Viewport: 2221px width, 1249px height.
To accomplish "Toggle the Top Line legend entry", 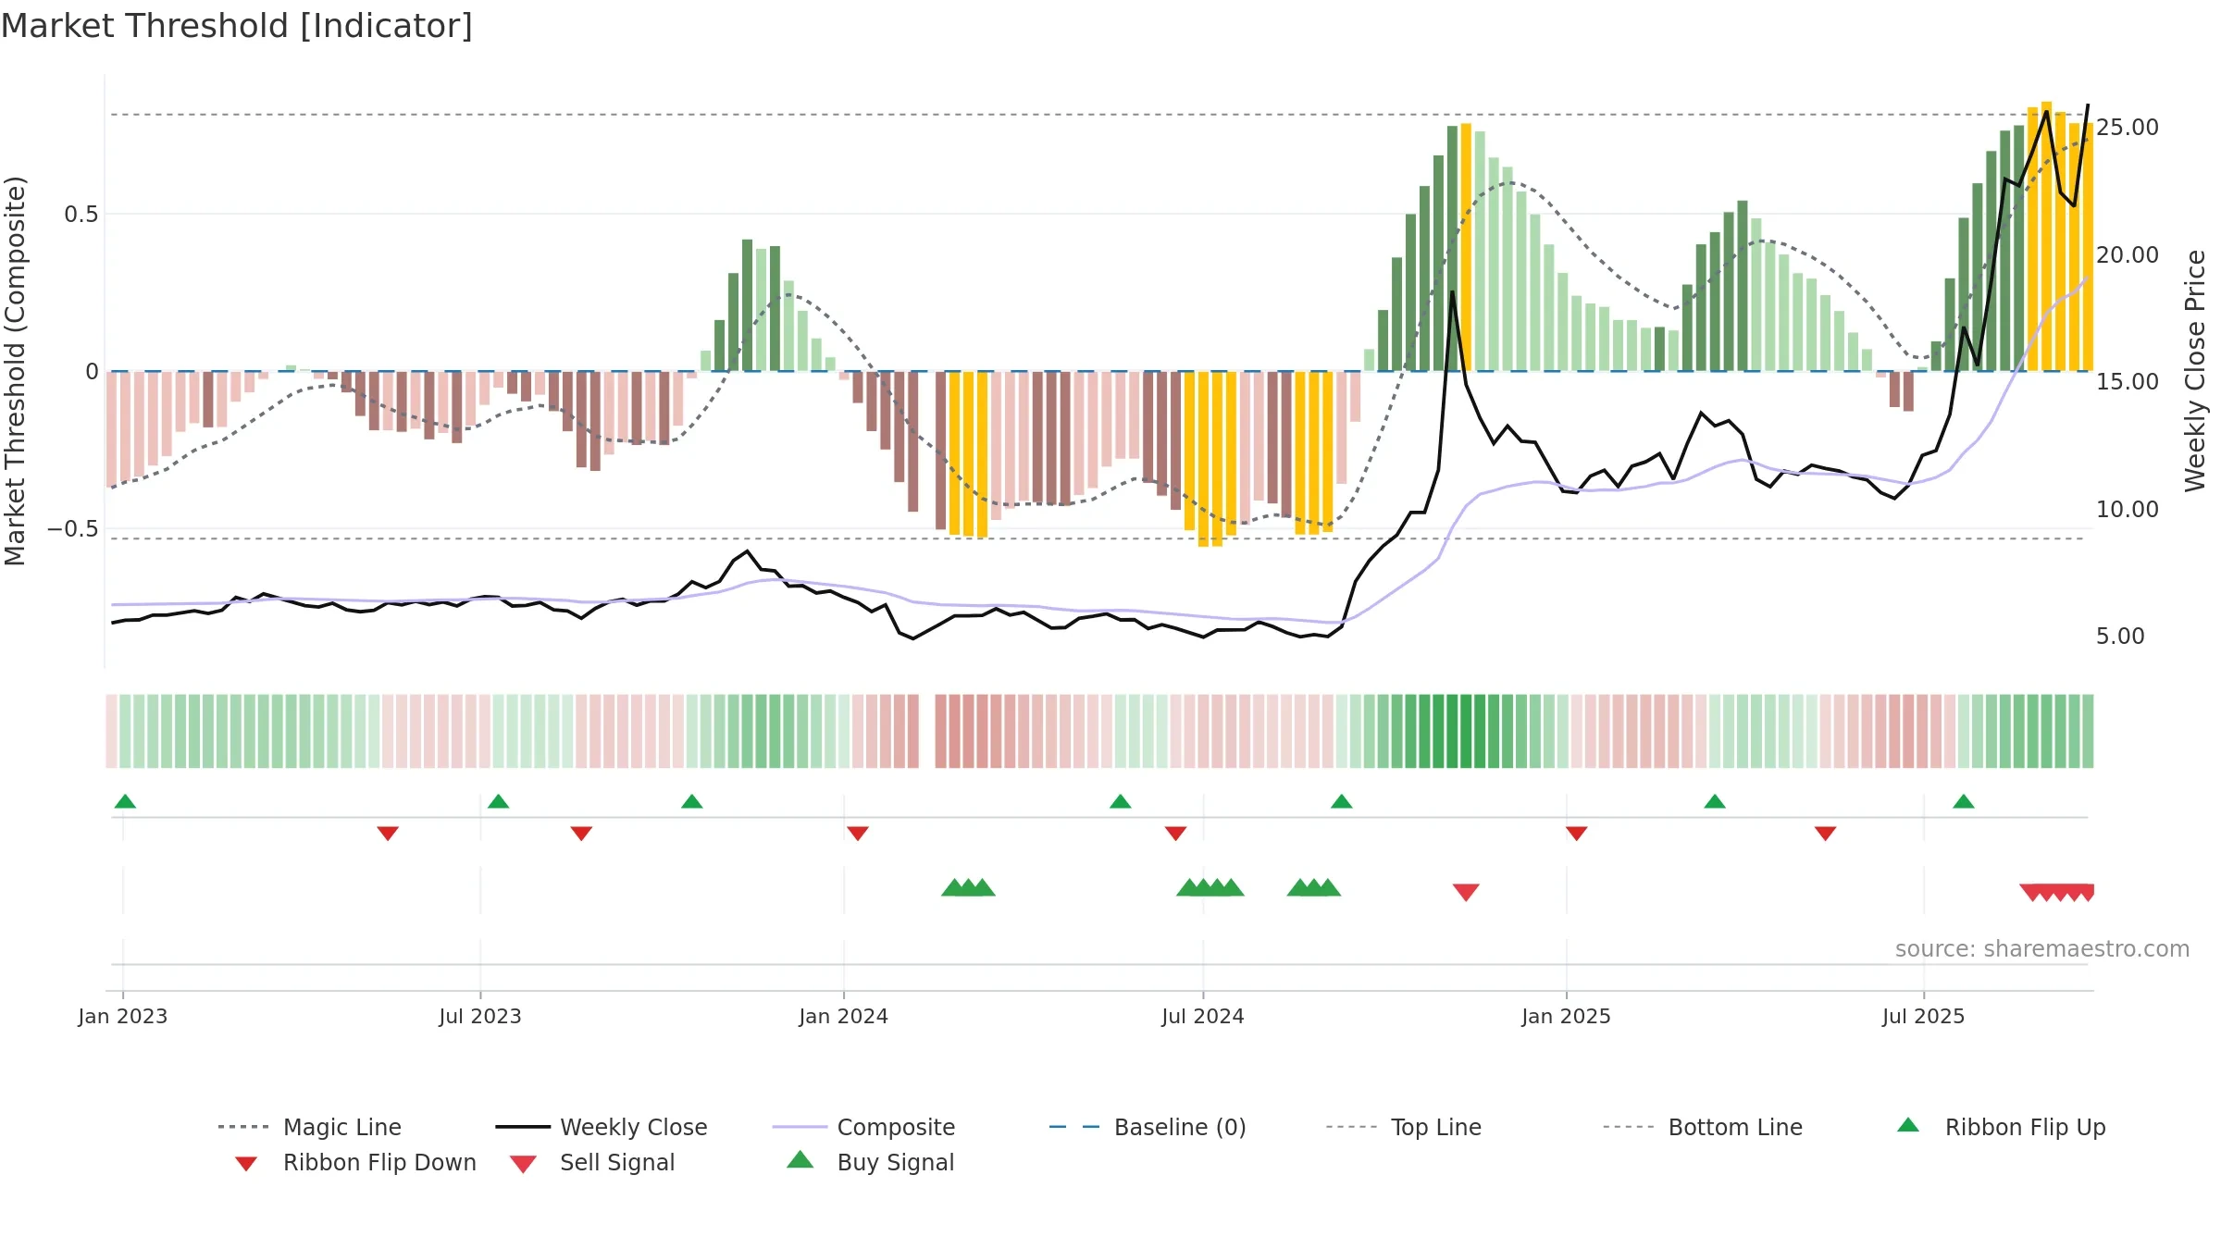I will (x=1404, y=1127).
